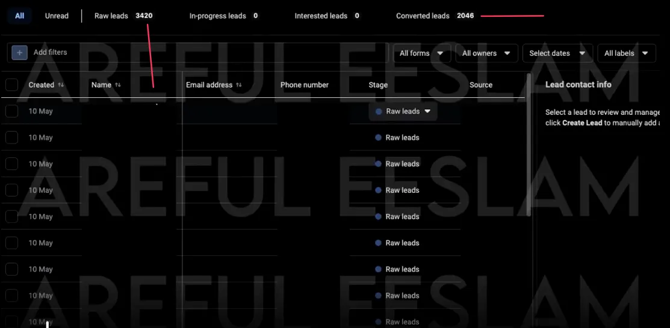Screen dimensions: 670x328
Task: Sort by the Email address column arrows
Action: (239, 85)
